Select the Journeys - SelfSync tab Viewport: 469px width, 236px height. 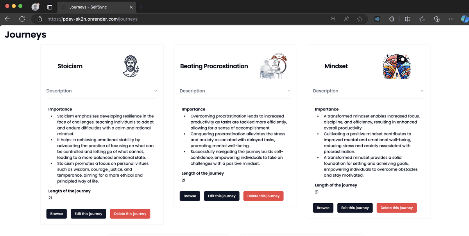click(x=94, y=7)
